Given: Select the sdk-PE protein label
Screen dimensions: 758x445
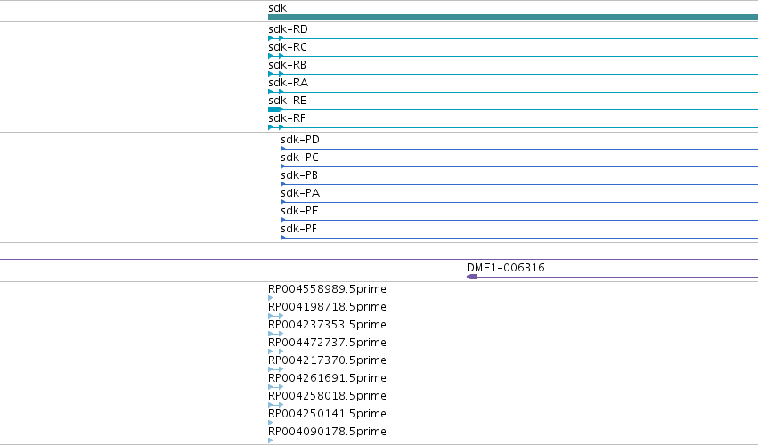Looking at the screenshot, I should [299, 211].
